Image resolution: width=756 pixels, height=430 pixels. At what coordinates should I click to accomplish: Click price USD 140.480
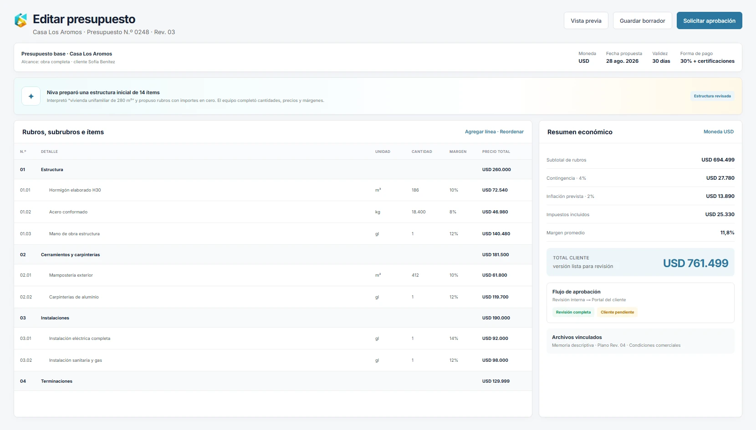tap(496, 234)
